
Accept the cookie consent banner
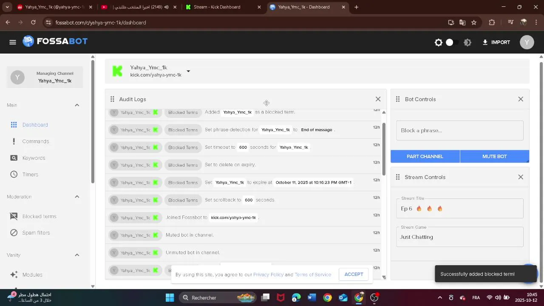(x=354, y=275)
